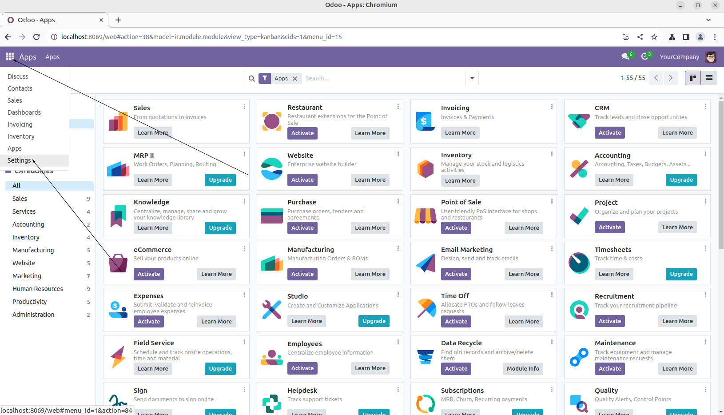Select Settings in the apps menu

pos(19,160)
